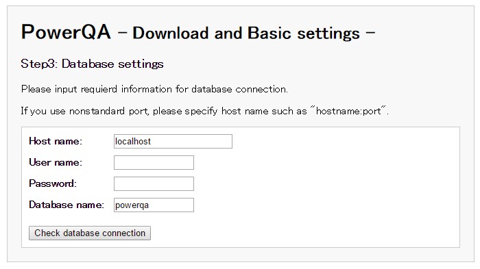Click Check database connection button
Image resolution: width=480 pixels, height=269 pixels.
coord(90,233)
